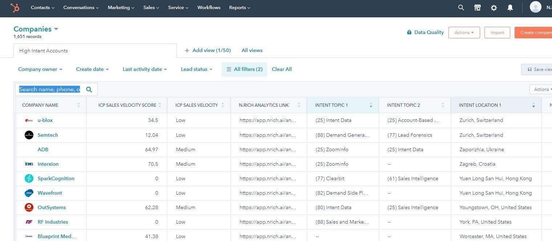The image size is (552, 241).
Task: Open the Semtech company record
Action: pyautogui.click(x=48, y=135)
